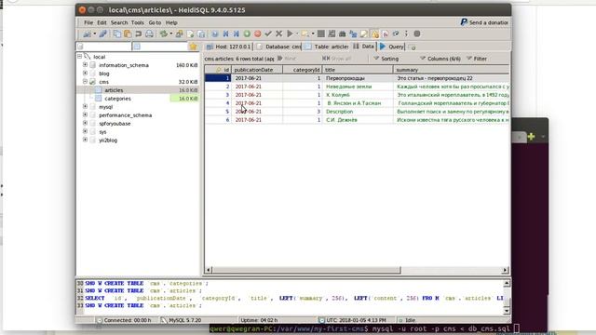Click the warning triangle toolbar icon
Viewport: 596px width, 335px height.
coord(375,34)
